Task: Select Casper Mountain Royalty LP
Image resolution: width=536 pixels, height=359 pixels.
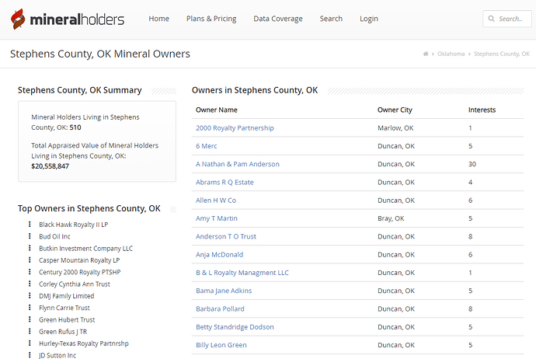Action: [x=79, y=260]
